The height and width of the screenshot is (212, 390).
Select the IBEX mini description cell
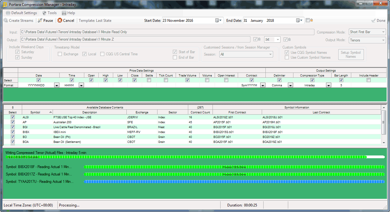[x=90, y=132]
